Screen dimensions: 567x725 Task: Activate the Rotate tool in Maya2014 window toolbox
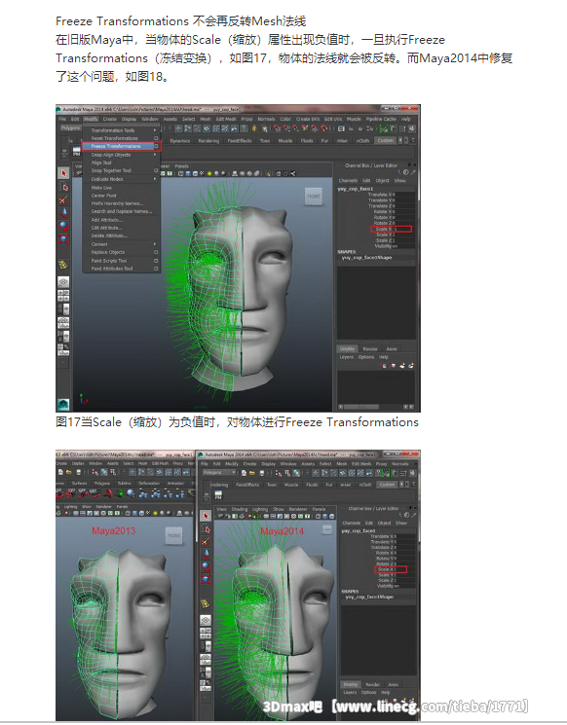pyautogui.click(x=206, y=566)
